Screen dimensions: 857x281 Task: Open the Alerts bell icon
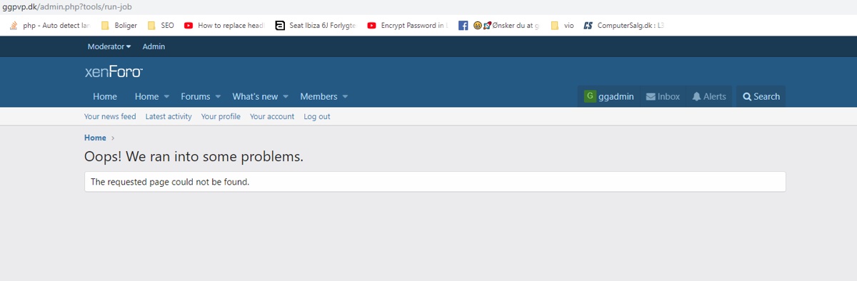point(696,97)
